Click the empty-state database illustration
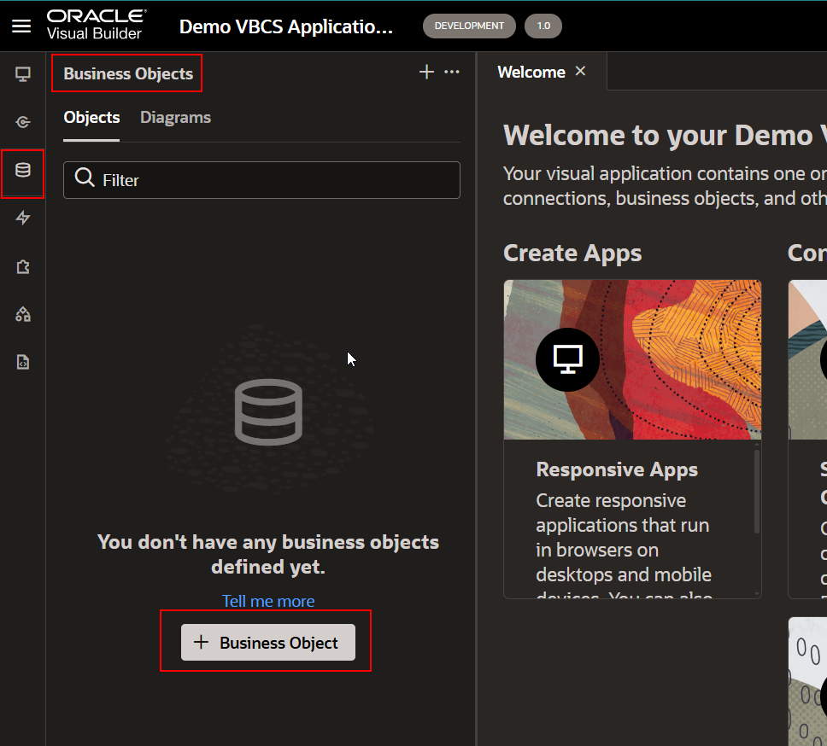Screen dimensions: 827x746 (268, 412)
